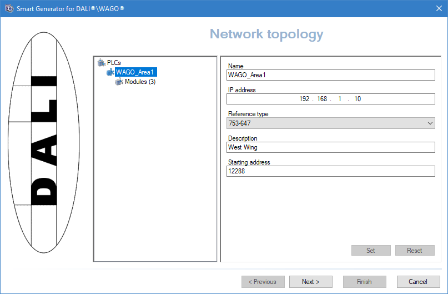Screen dimensions: 448x294
Task: Click the Description field with West Wing
Action: (x=330, y=147)
